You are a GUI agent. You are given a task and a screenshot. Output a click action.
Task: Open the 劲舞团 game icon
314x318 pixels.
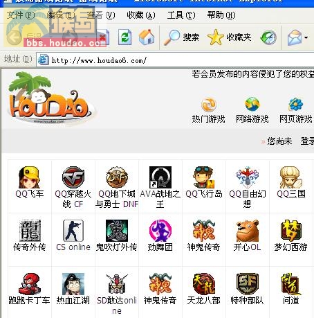click(160, 231)
